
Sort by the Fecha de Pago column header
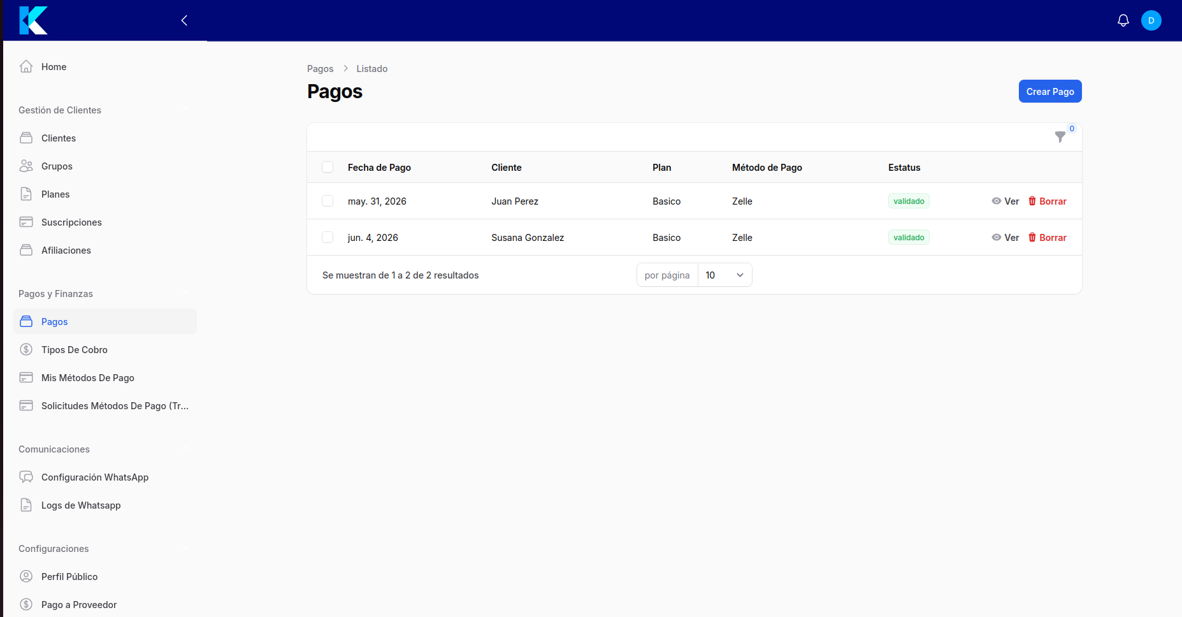379,167
